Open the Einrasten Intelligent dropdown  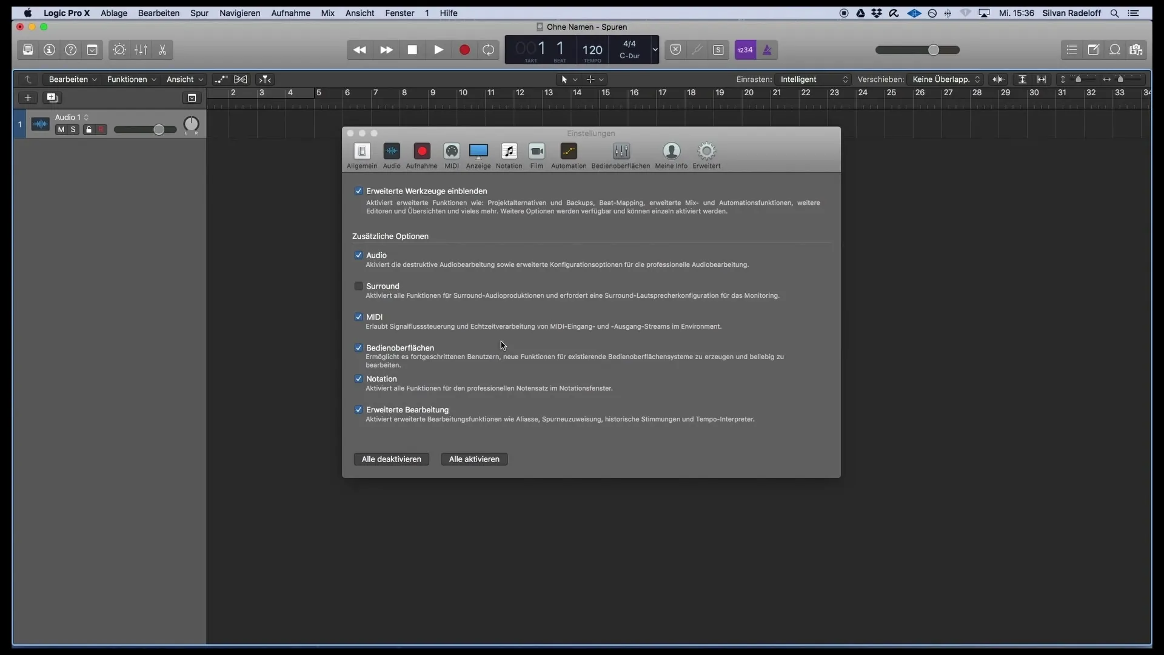814,79
